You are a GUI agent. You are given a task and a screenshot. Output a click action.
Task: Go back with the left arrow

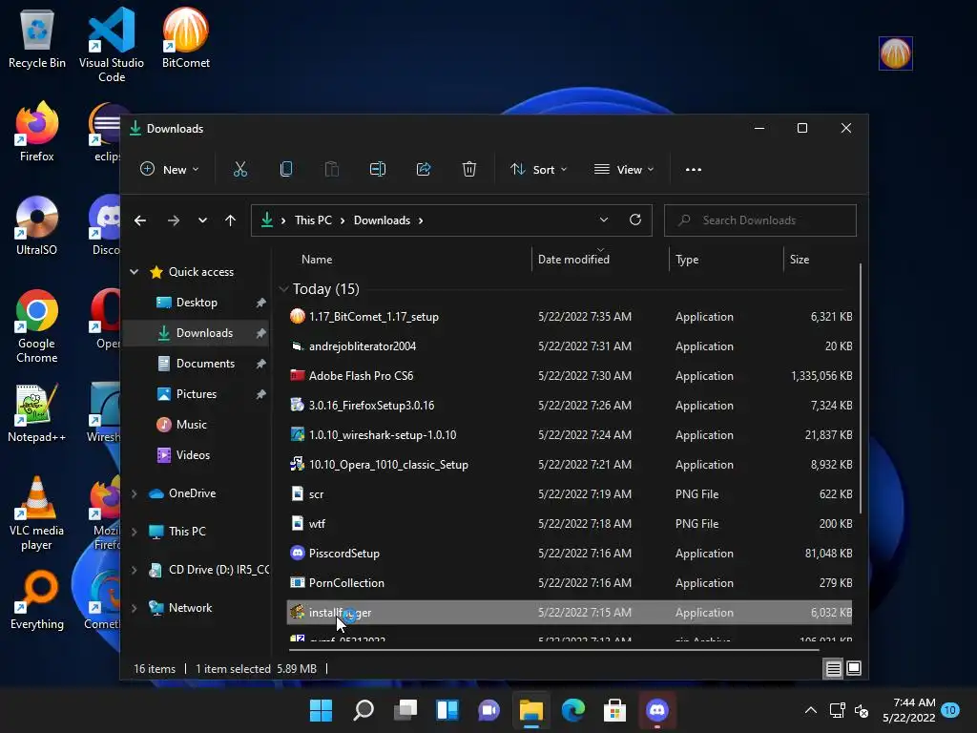[140, 220]
